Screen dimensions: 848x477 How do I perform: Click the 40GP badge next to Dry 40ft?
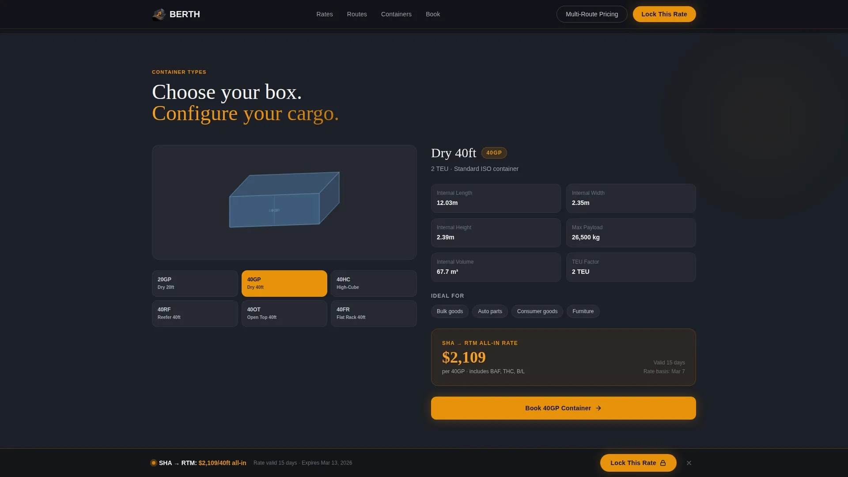494,153
